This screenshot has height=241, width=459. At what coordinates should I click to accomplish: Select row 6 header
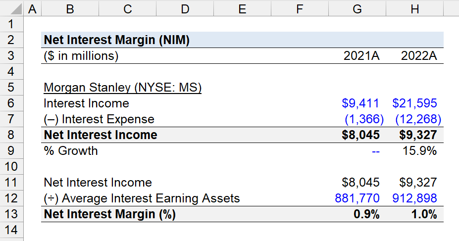pos(11,103)
